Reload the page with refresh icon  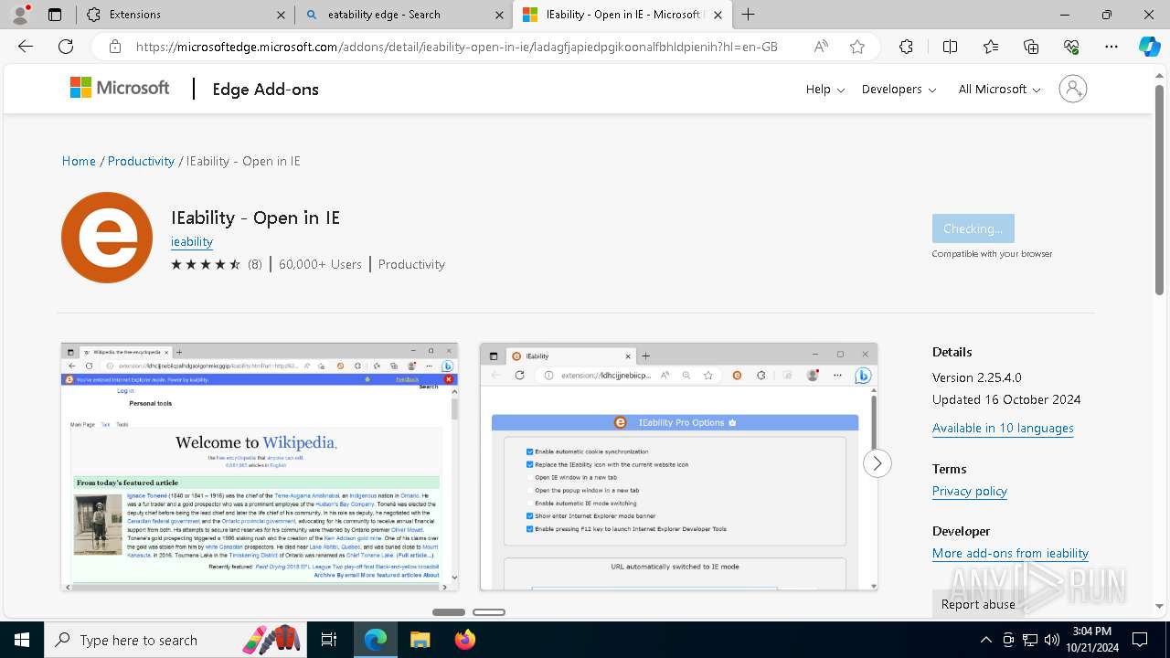pos(66,47)
